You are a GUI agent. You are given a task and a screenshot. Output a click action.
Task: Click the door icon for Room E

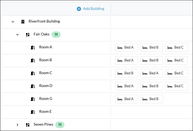click(33, 112)
